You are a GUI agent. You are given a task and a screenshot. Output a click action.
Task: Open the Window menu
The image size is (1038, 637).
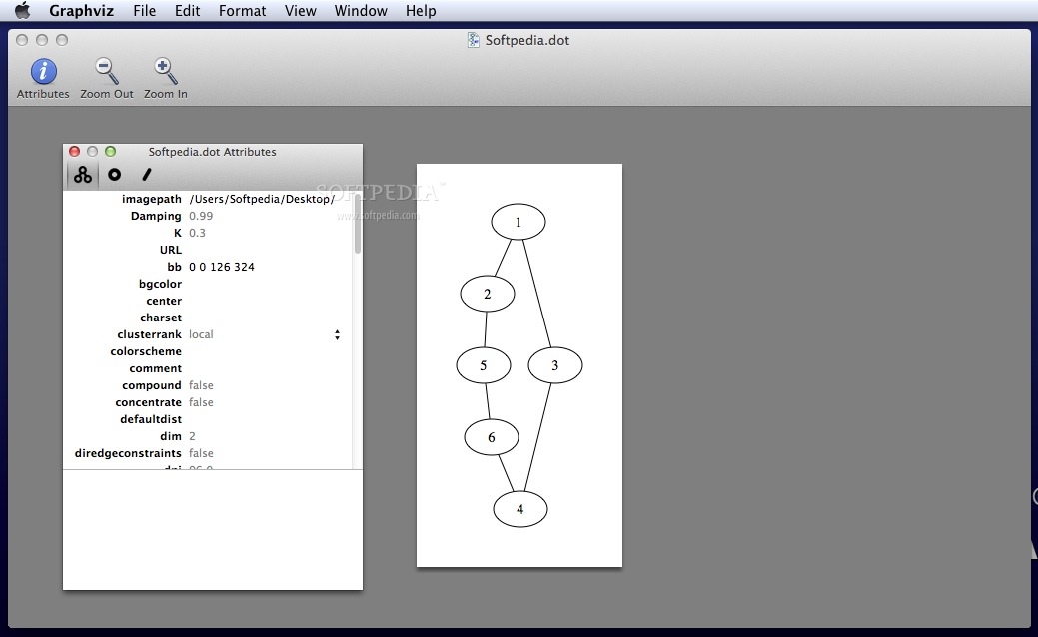click(361, 11)
